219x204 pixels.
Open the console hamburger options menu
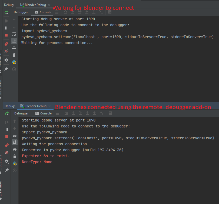tap(57, 12)
